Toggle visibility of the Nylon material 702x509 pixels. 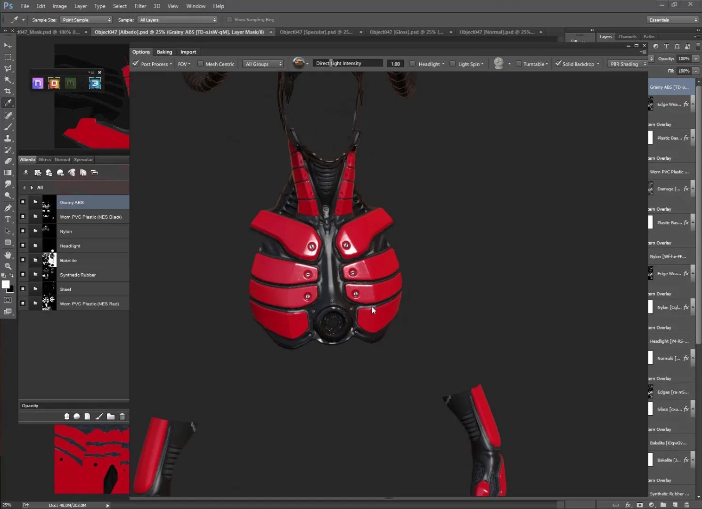[23, 231]
